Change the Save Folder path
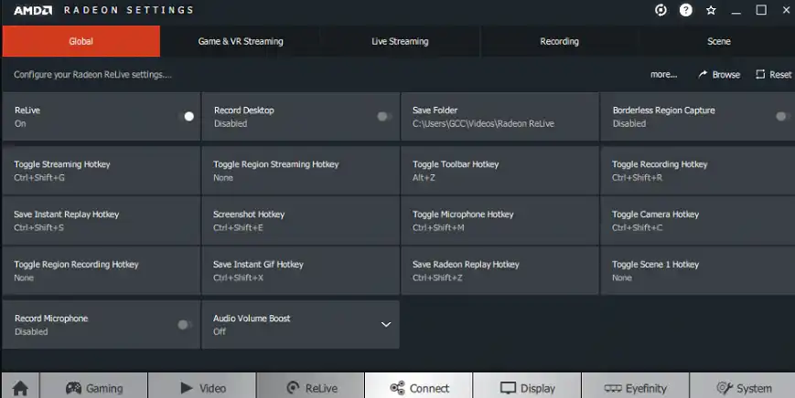 pos(500,116)
